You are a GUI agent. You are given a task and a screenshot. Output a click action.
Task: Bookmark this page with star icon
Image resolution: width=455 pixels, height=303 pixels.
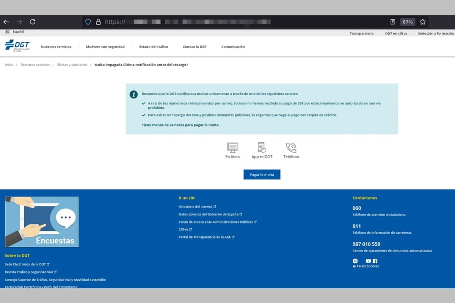pyautogui.click(x=422, y=22)
